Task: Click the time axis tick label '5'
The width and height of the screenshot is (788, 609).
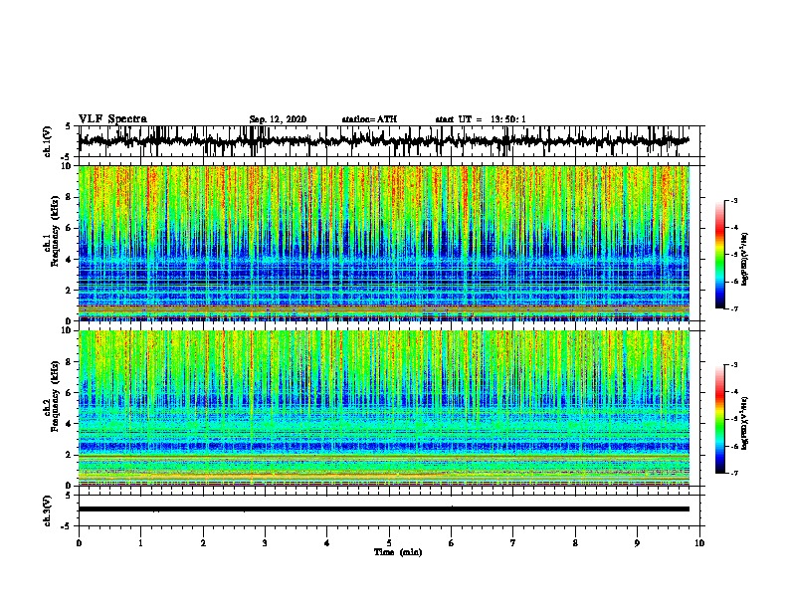Action: [x=389, y=543]
